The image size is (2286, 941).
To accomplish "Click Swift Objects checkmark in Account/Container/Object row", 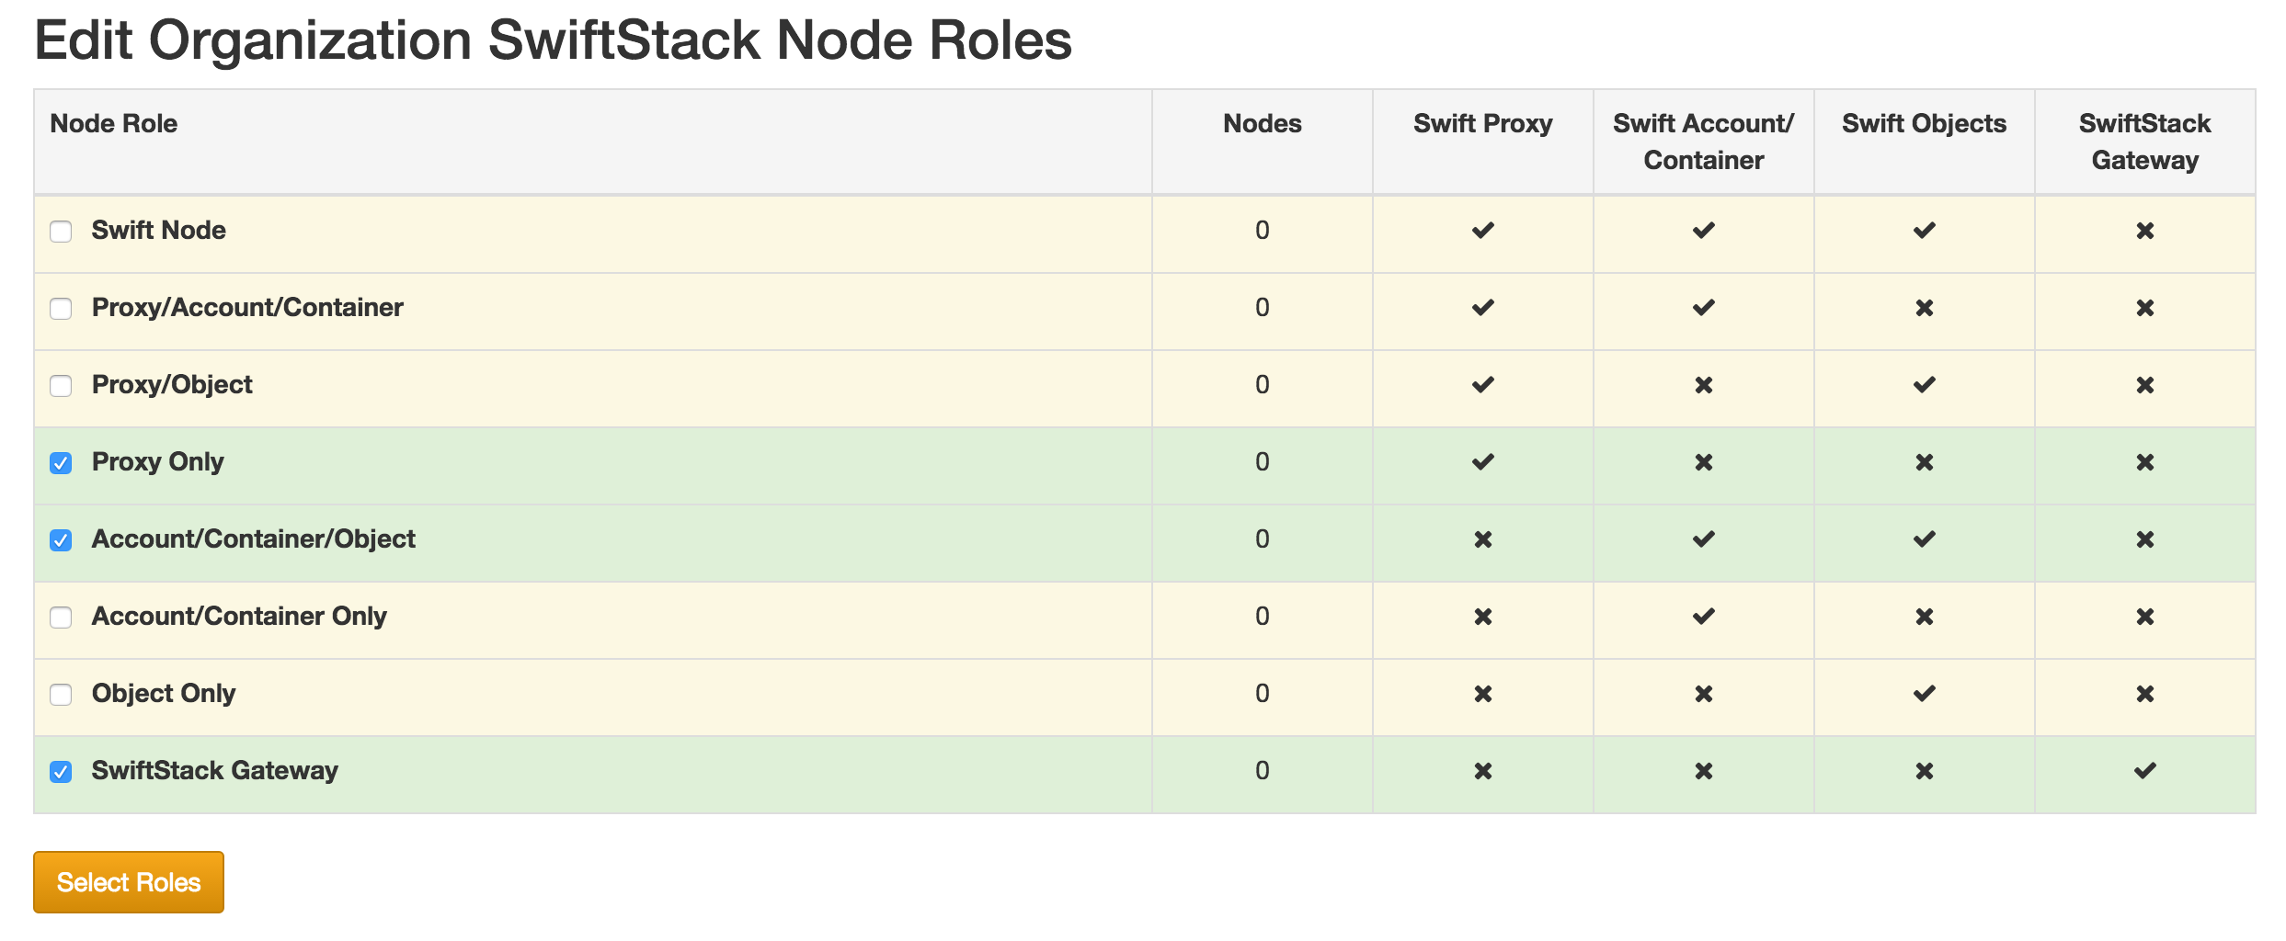I will (x=1925, y=539).
